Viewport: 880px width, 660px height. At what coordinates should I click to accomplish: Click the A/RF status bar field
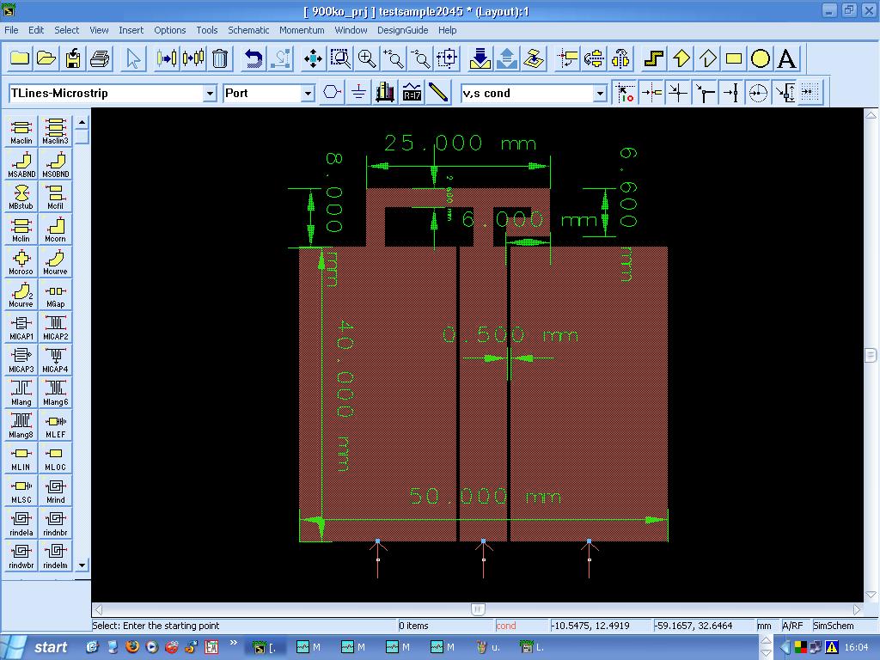(x=793, y=626)
